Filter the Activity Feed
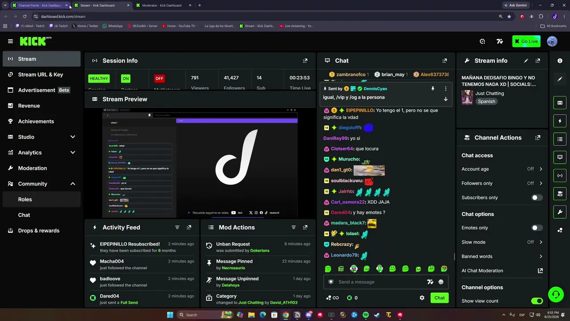The image size is (570, 321). coord(177,227)
